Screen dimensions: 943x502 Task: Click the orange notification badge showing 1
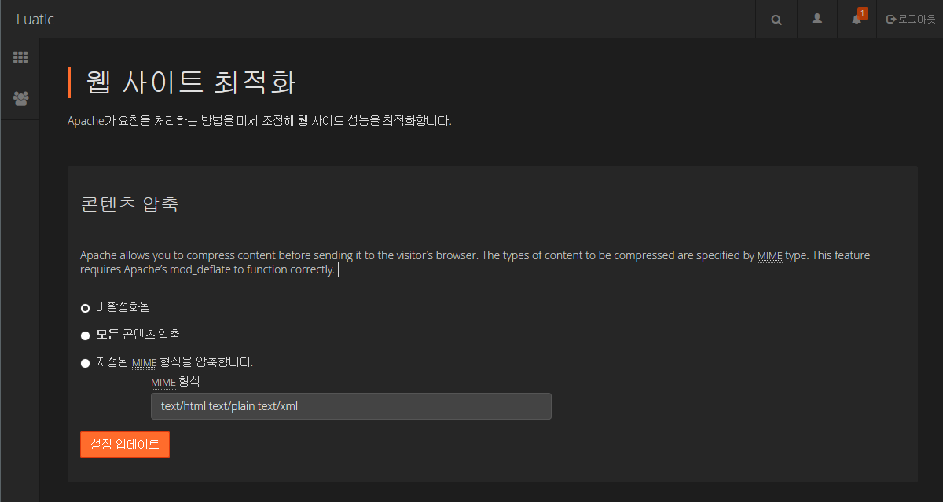click(862, 13)
